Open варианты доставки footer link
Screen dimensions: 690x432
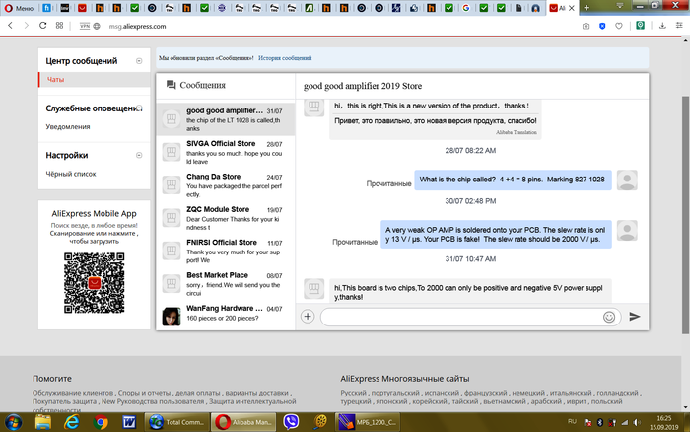pos(256,393)
